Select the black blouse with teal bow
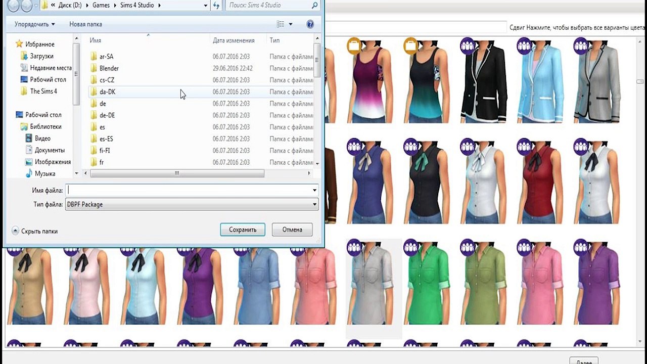Image resolution: width=647 pixels, height=364 pixels. coord(430,181)
